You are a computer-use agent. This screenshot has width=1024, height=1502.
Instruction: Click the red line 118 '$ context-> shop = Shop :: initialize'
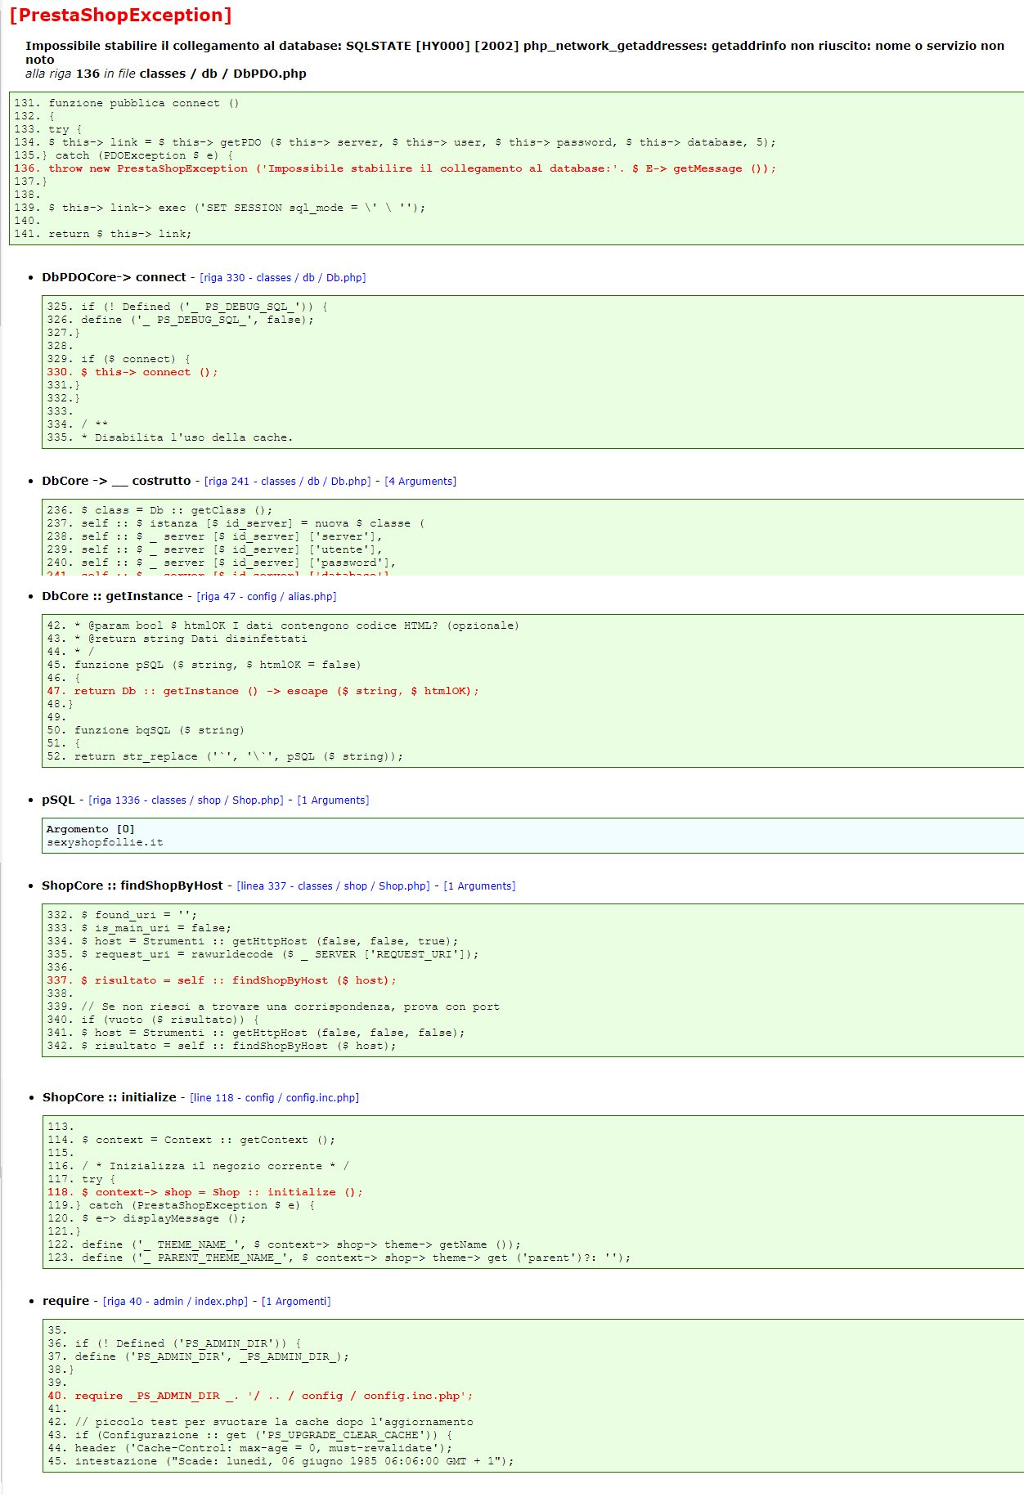205,1192
